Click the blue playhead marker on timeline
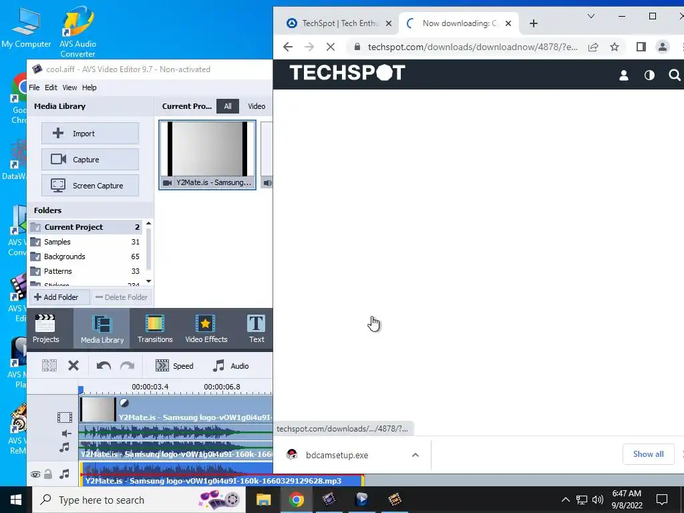Viewport: 684px width, 513px height. pyautogui.click(x=81, y=389)
